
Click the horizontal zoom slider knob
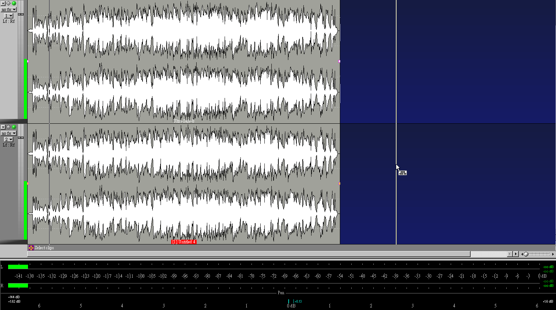click(x=526, y=254)
